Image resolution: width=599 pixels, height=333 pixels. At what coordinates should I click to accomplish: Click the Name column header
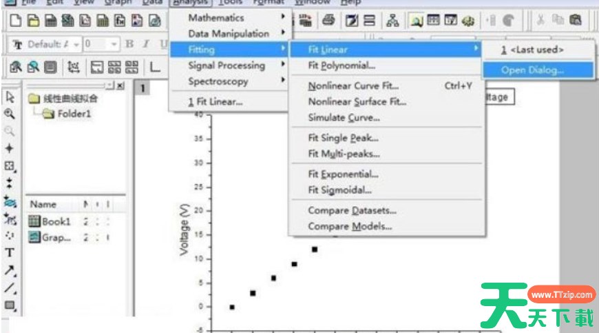click(x=43, y=205)
